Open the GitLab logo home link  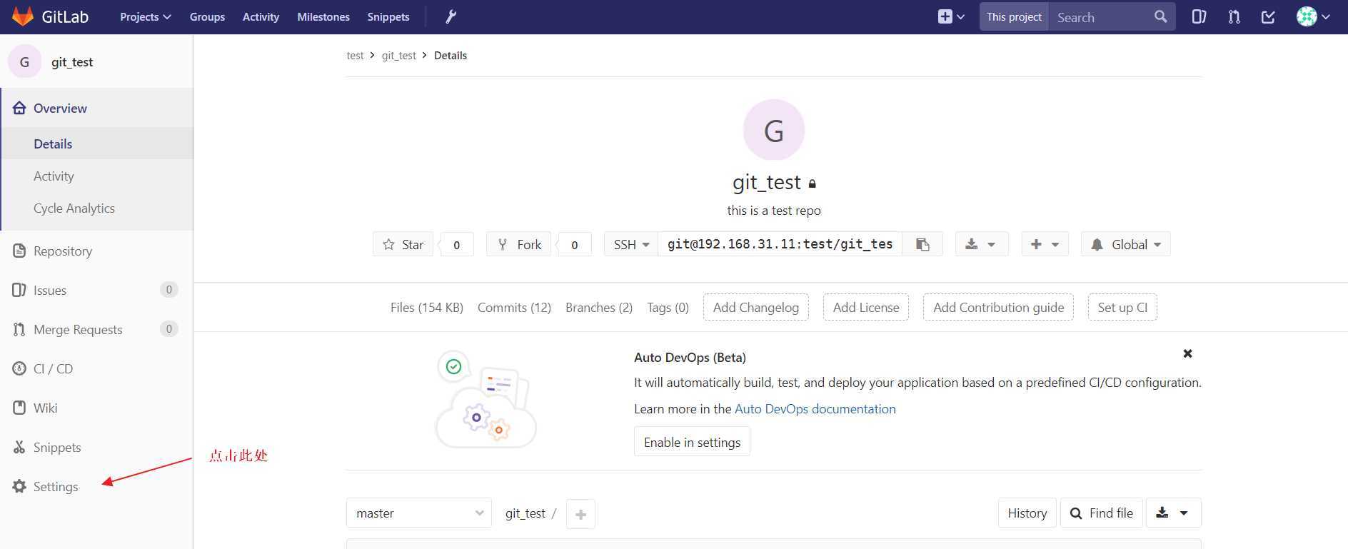click(50, 16)
